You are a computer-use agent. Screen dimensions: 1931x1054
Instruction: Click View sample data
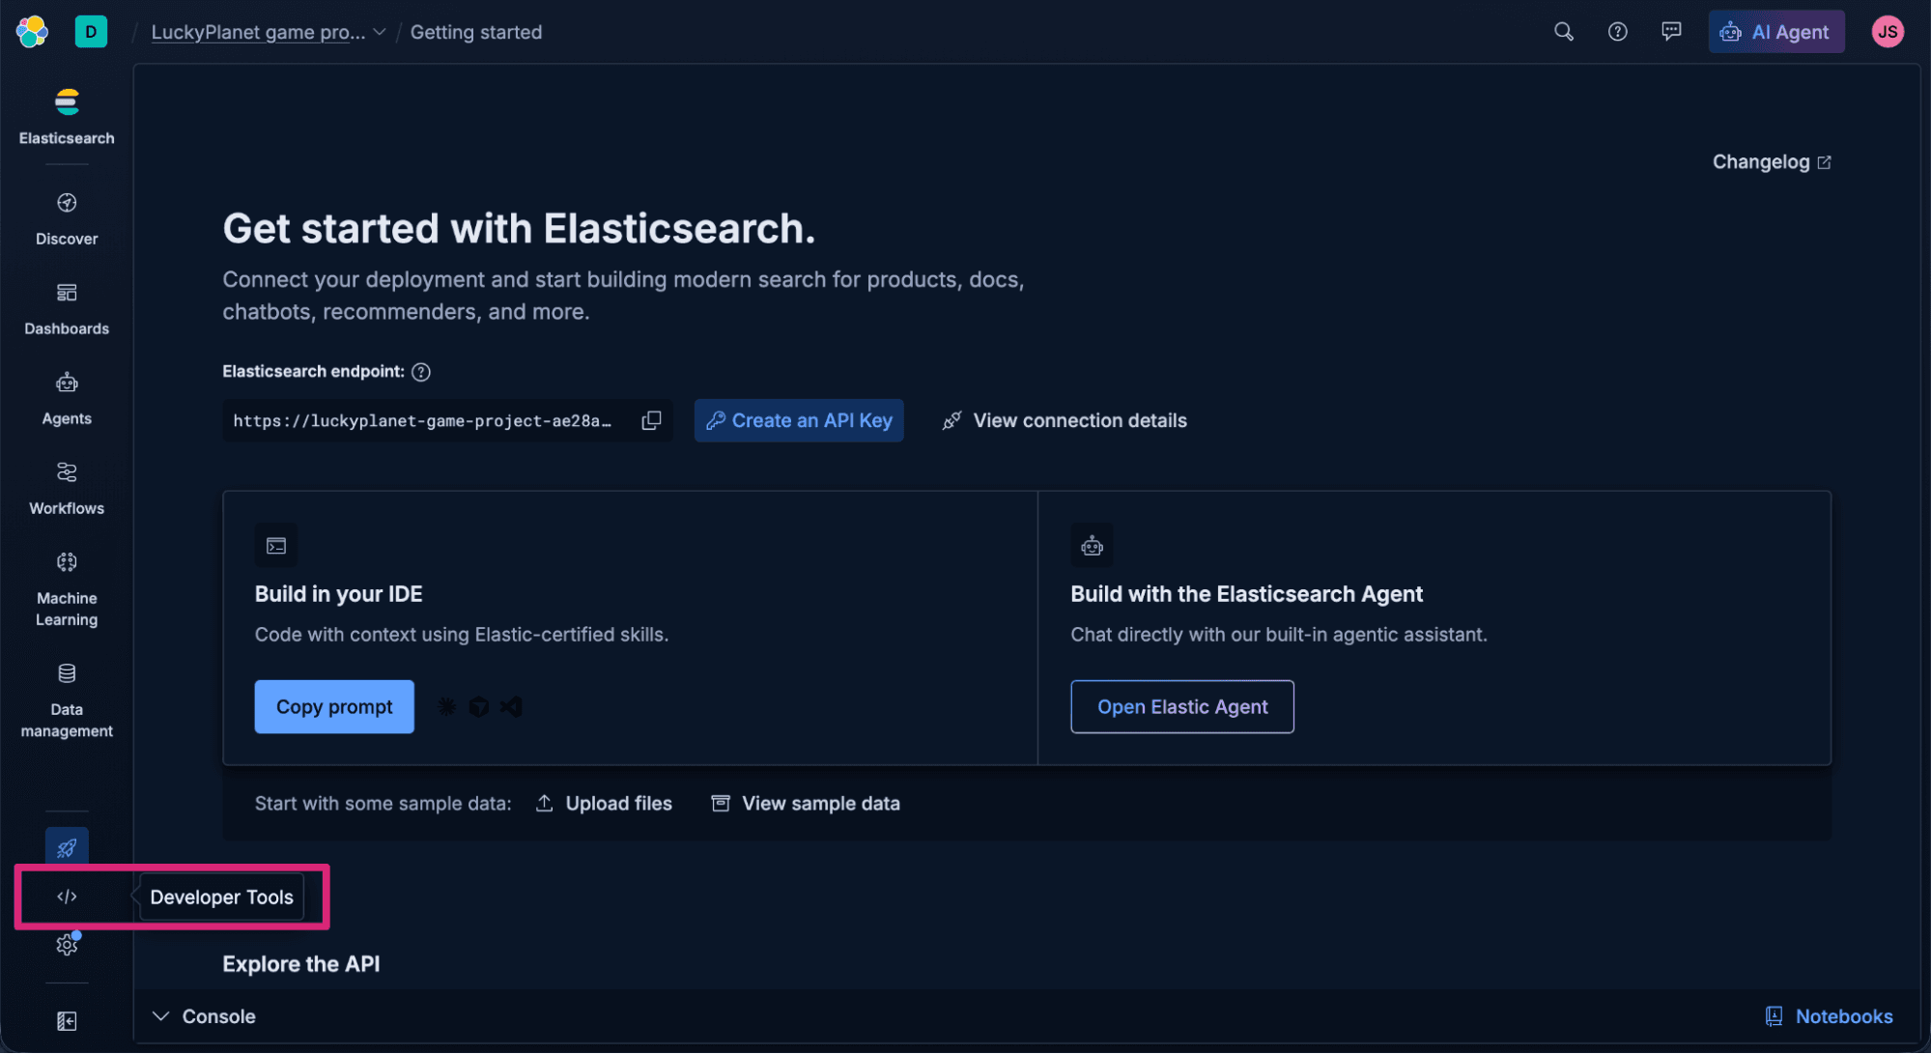click(x=806, y=804)
